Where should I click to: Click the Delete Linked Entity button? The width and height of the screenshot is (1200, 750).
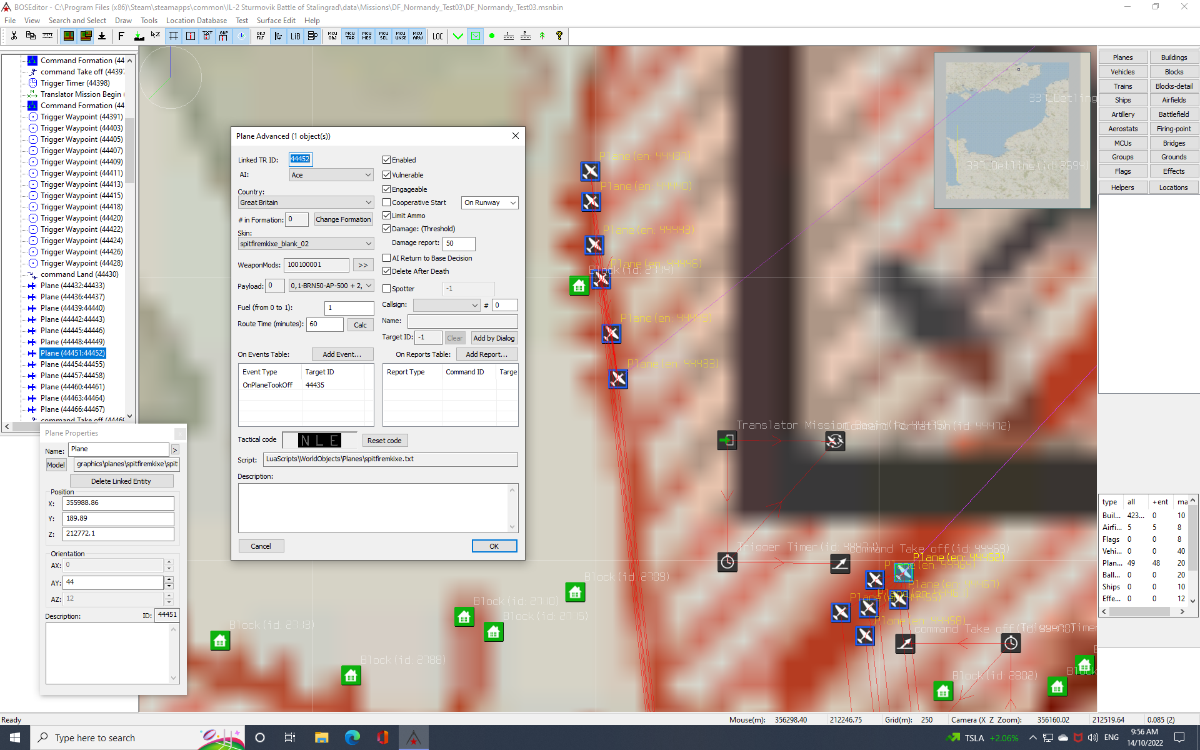121,481
